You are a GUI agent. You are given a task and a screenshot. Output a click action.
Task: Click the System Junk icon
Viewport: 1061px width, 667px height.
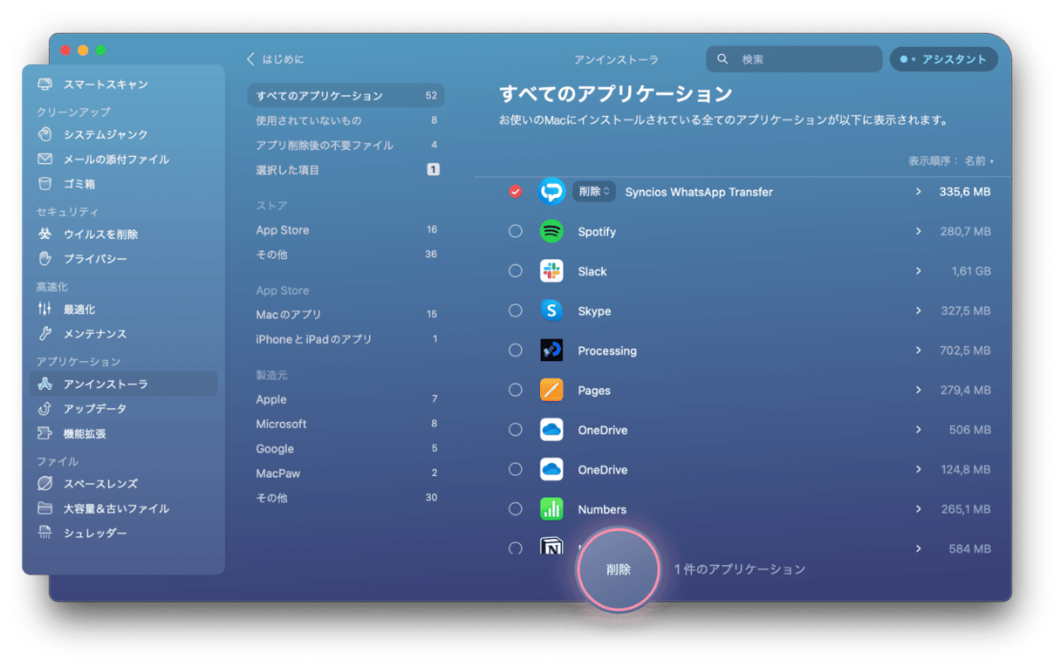[45, 134]
